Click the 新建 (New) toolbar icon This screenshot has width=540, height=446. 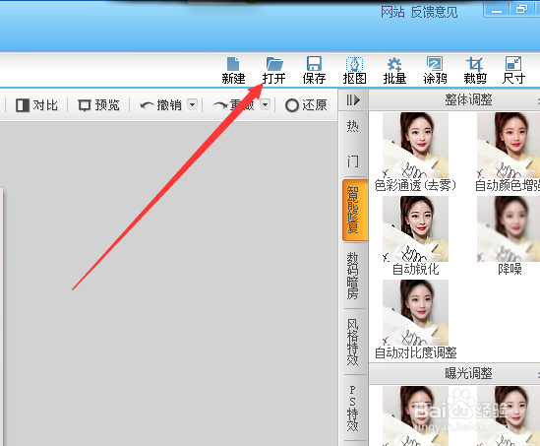pos(233,71)
